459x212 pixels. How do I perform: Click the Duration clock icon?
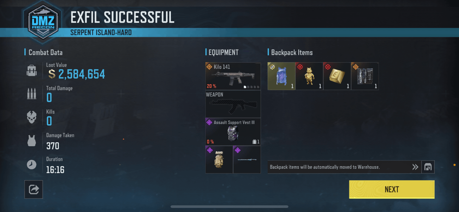(x=31, y=165)
